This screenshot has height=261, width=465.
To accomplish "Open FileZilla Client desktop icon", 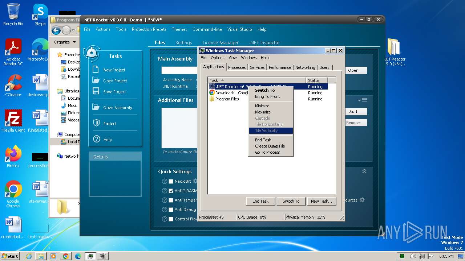I will [x=13, y=121].
